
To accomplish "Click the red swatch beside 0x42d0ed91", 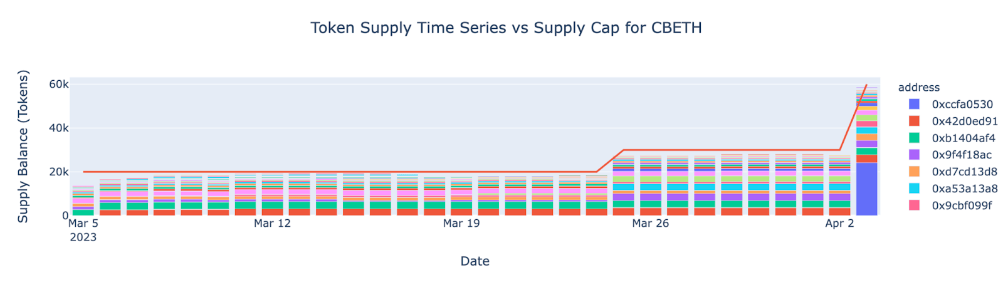I will (914, 121).
